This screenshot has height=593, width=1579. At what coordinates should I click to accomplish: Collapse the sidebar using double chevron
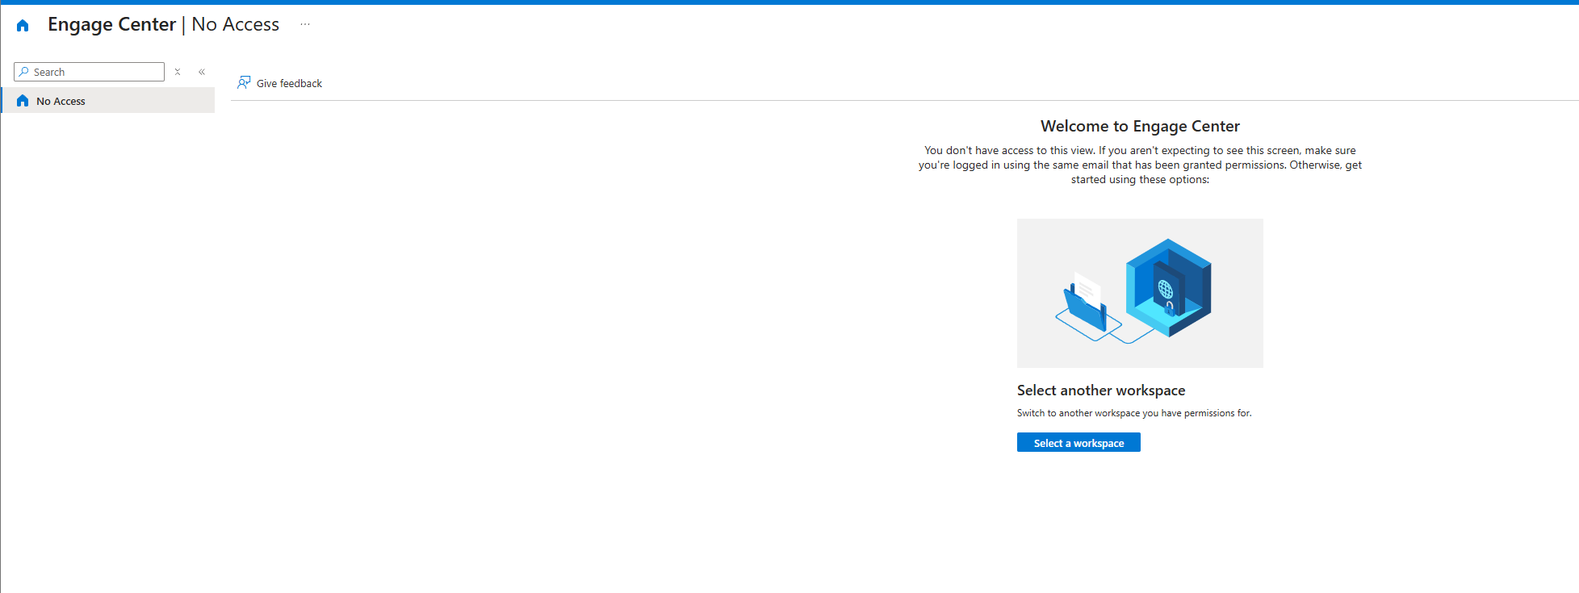202,72
